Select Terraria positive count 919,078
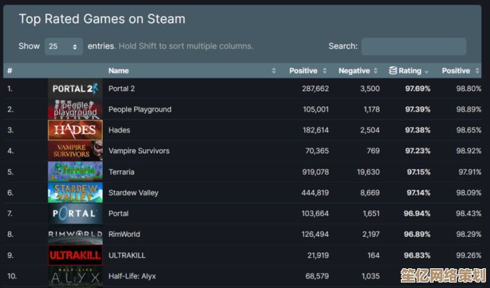490x288 pixels. [315, 172]
